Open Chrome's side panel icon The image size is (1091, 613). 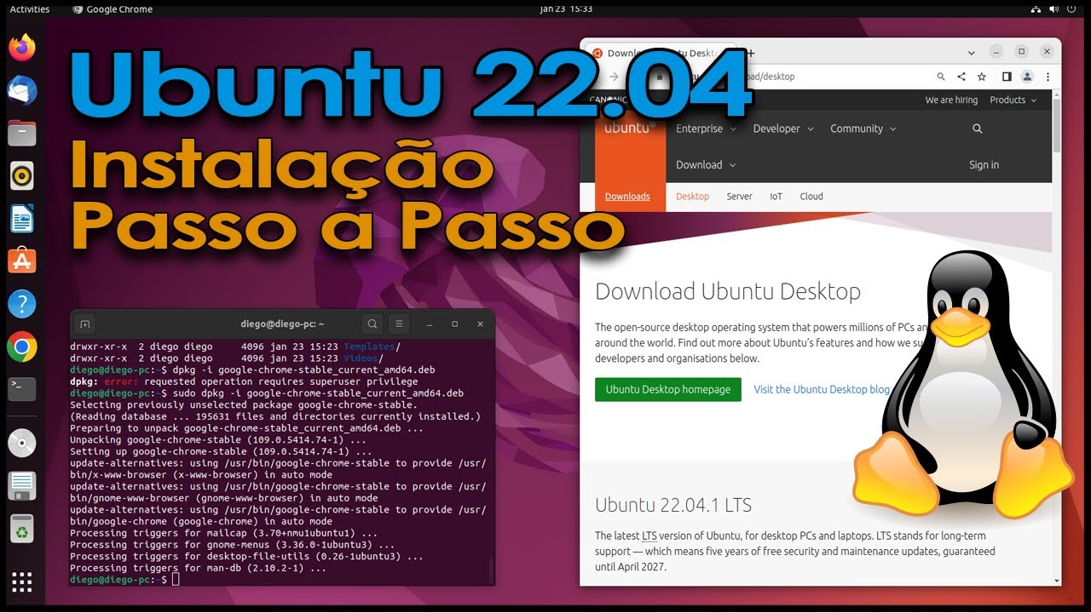coord(1007,77)
